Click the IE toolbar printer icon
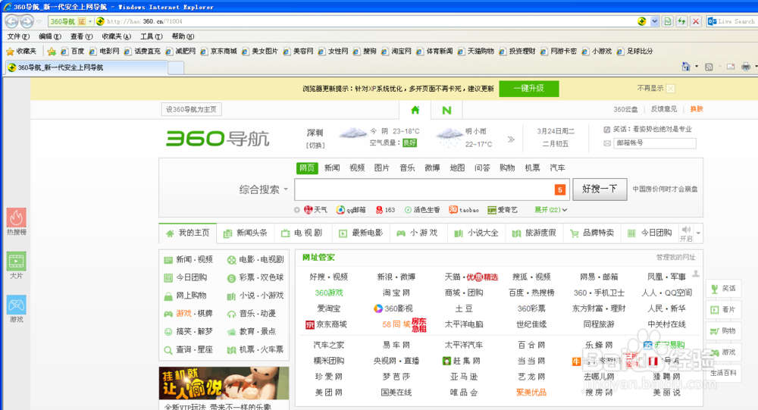 (x=746, y=67)
